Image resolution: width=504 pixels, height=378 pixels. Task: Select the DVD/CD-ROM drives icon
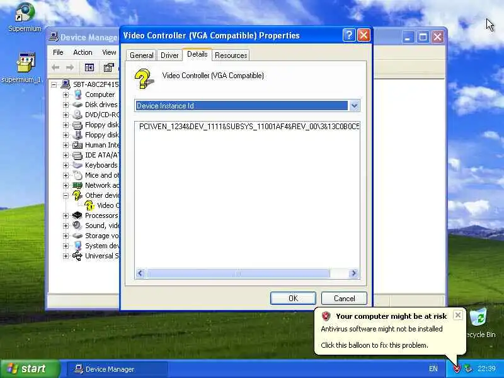pyautogui.click(x=77, y=115)
